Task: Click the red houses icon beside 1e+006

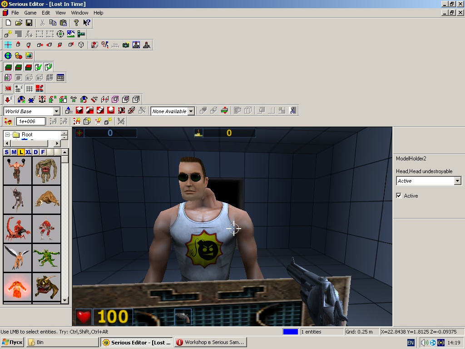Action: pos(8,121)
